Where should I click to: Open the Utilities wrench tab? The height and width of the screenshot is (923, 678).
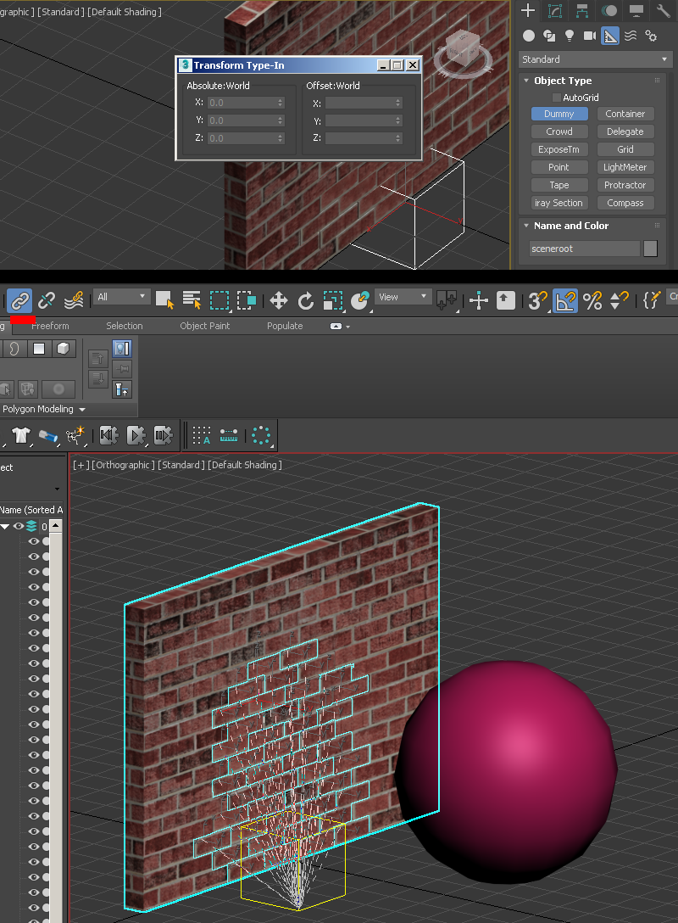(x=664, y=10)
